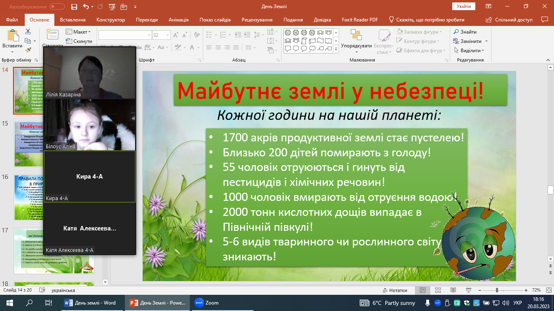
Task: Click the zoom slider handle
Action: 497,290
